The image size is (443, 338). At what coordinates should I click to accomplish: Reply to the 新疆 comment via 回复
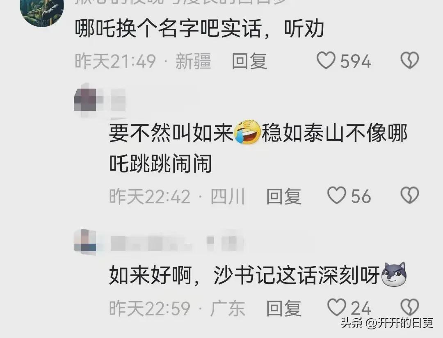pyautogui.click(x=249, y=61)
